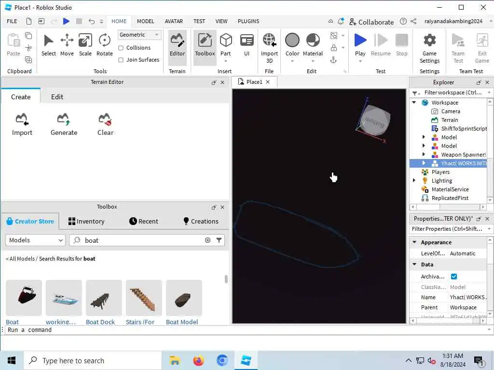Enable the Join Surfaces checkbox
Viewport: 494px width, 370px height.
tap(121, 60)
